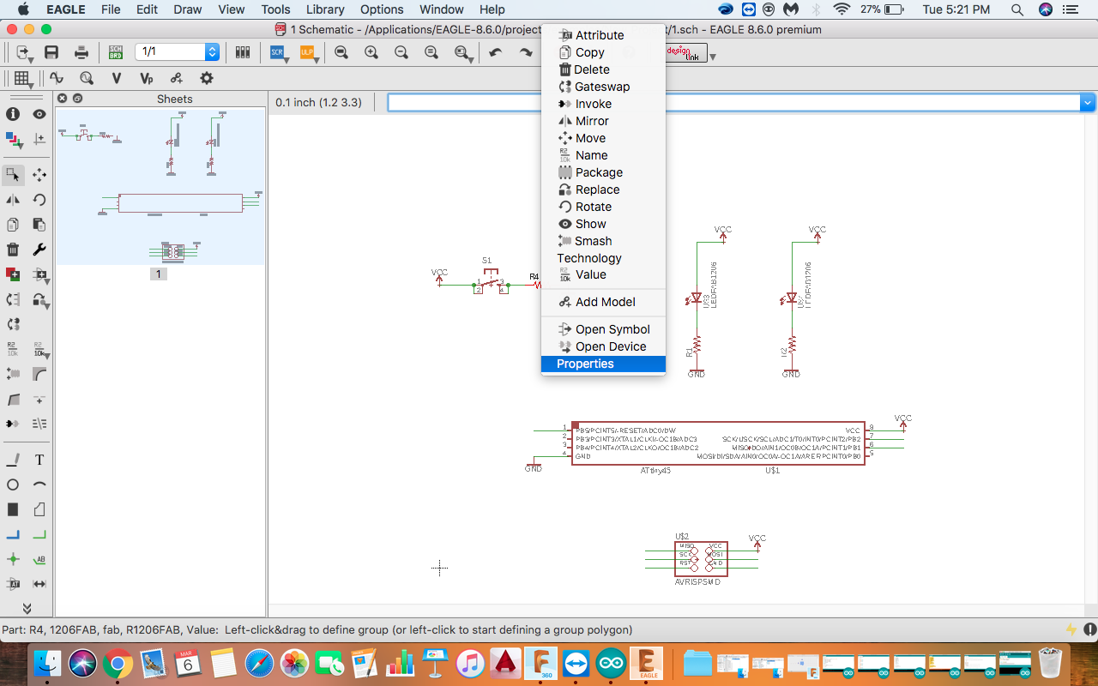1098x686 pixels.
Task: Open Finder from the Dock
Action: pos(47,663)
